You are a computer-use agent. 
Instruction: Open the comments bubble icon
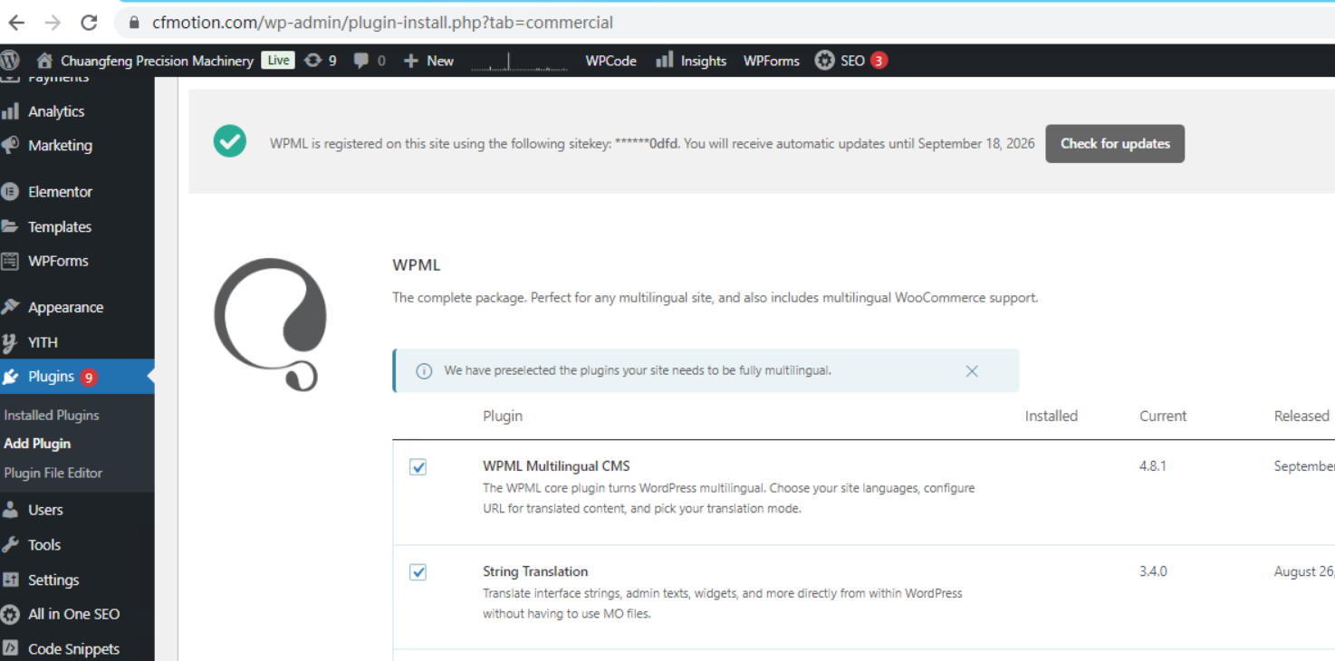(361, 61)
